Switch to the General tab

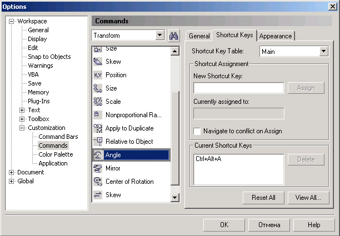click(x=199, y=36)
